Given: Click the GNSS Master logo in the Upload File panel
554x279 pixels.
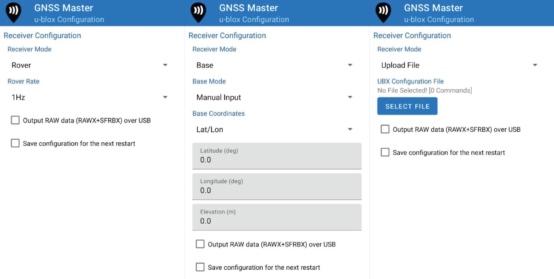Looking at the screenshot, I should click(x=383, y=12).
